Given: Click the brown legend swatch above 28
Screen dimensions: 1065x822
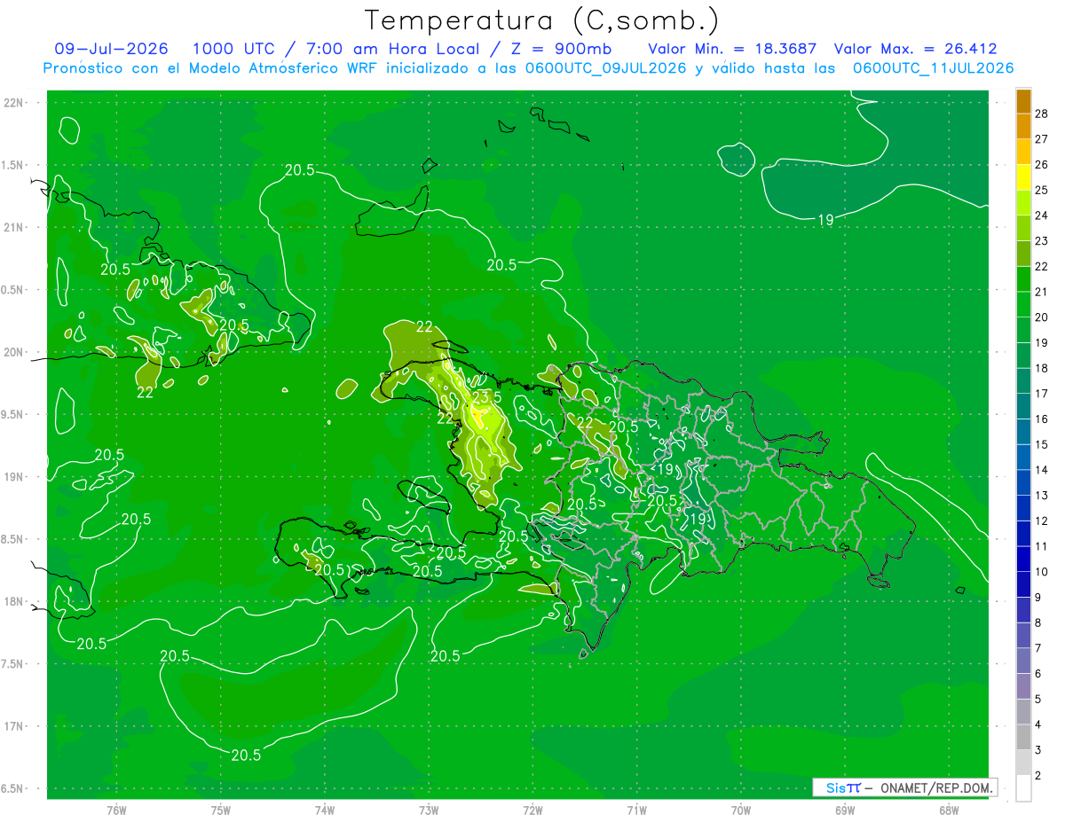Looking at the screenshot, I should pyautogui.click(x=1023, y=101).
